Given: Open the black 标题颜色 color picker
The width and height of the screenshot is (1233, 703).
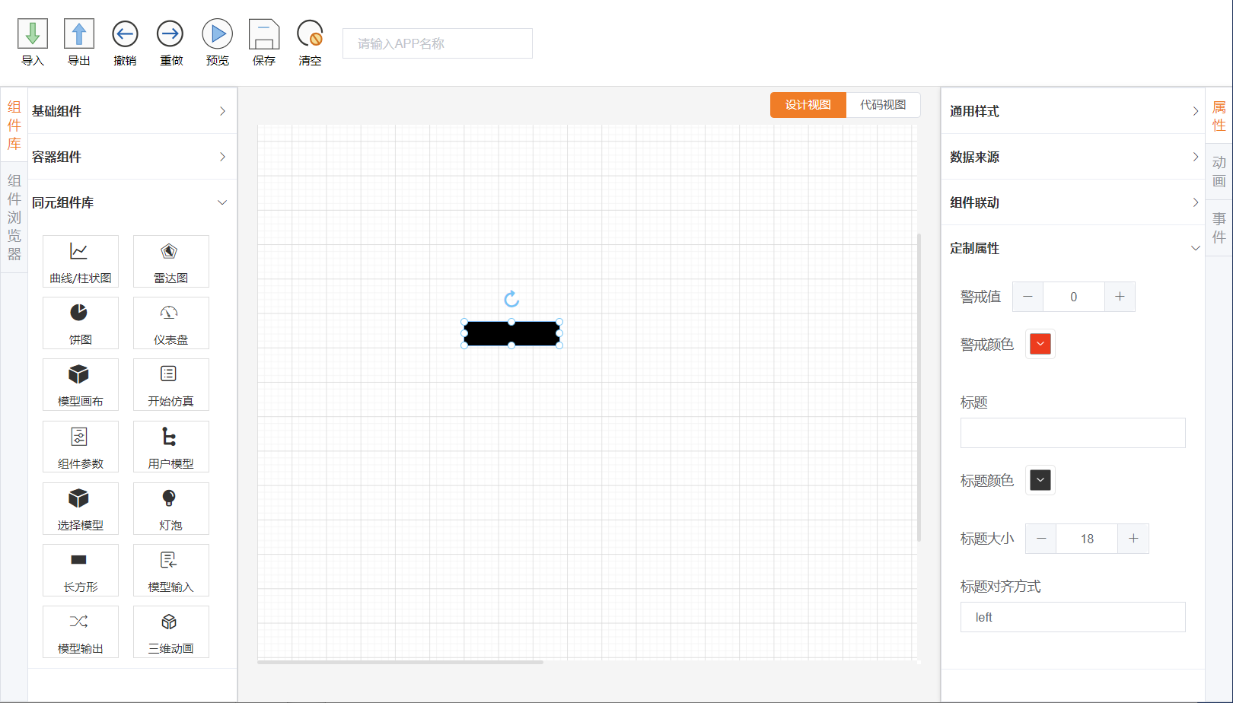Looking at the screenshot, I should coord(1040,480).
